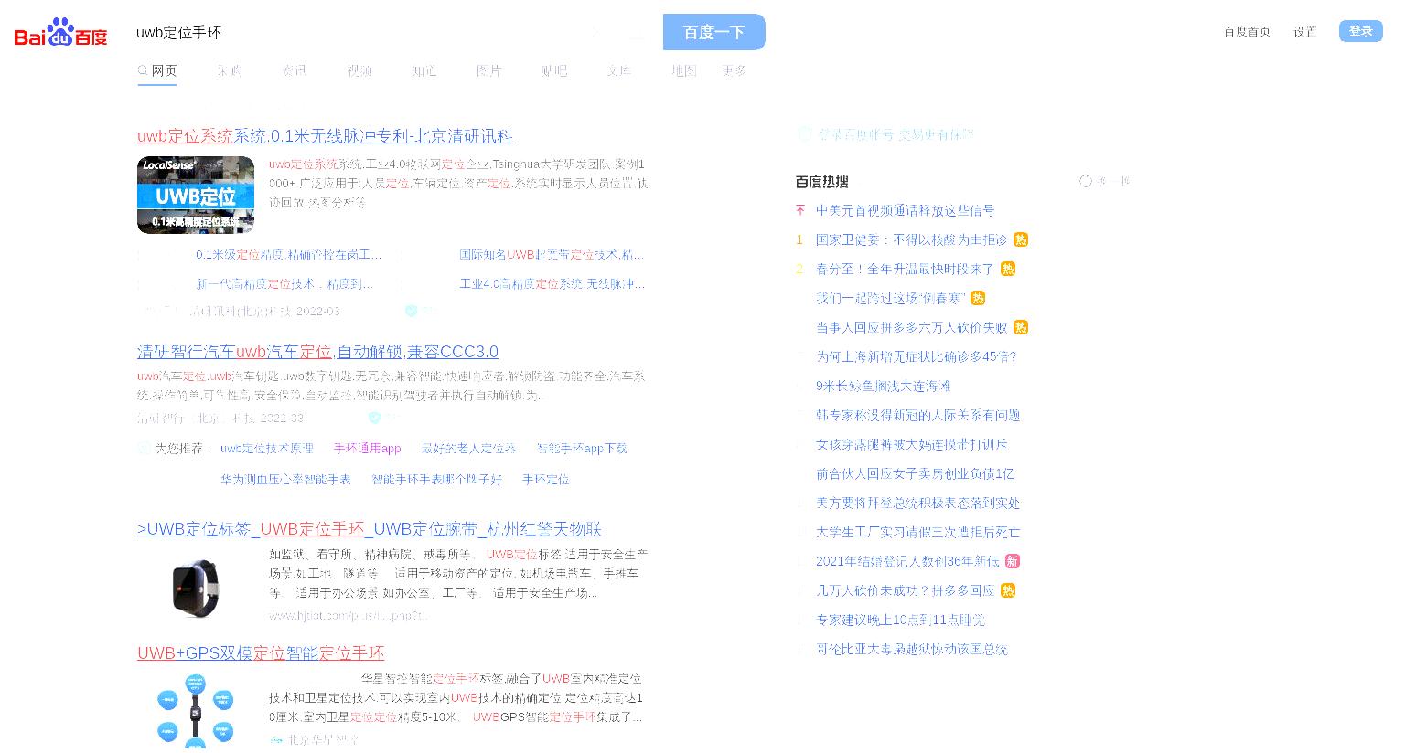Open result 清研智行汽车uwb汽车定位,自动解锁
This screenshot has width=1405, height=753.
click(317, 352)
